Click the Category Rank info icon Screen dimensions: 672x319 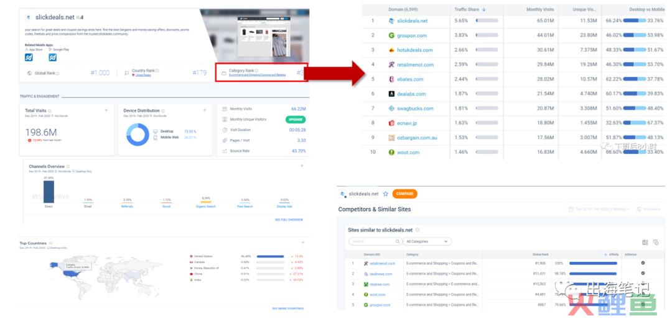(x=257, y=71)
